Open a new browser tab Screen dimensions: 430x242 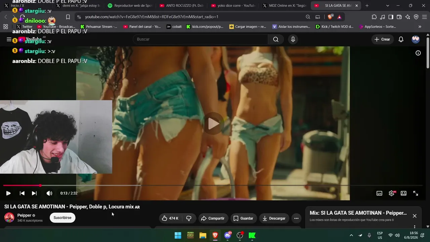tap(367, 6)
